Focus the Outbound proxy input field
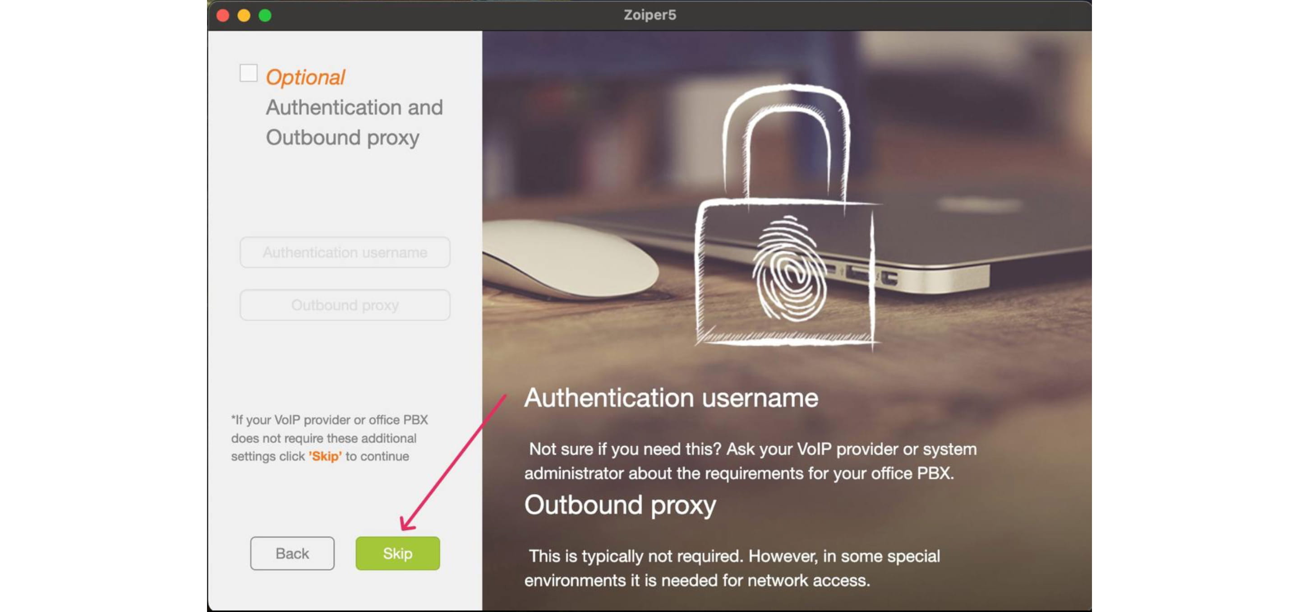 point(345,305)
